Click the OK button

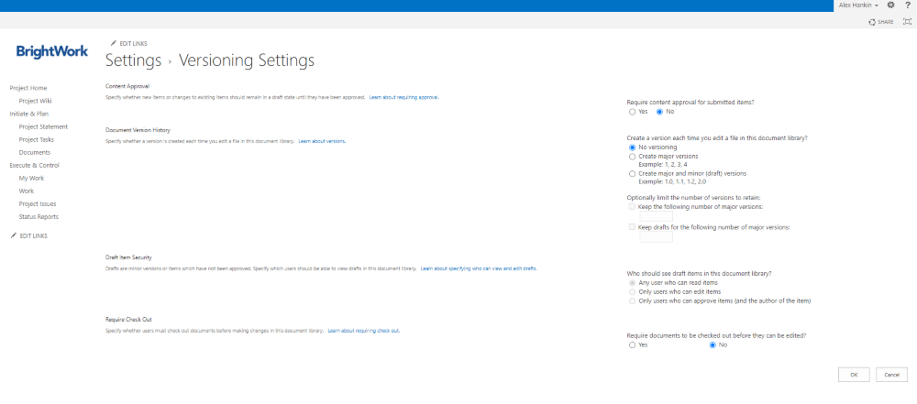(853, 375)
